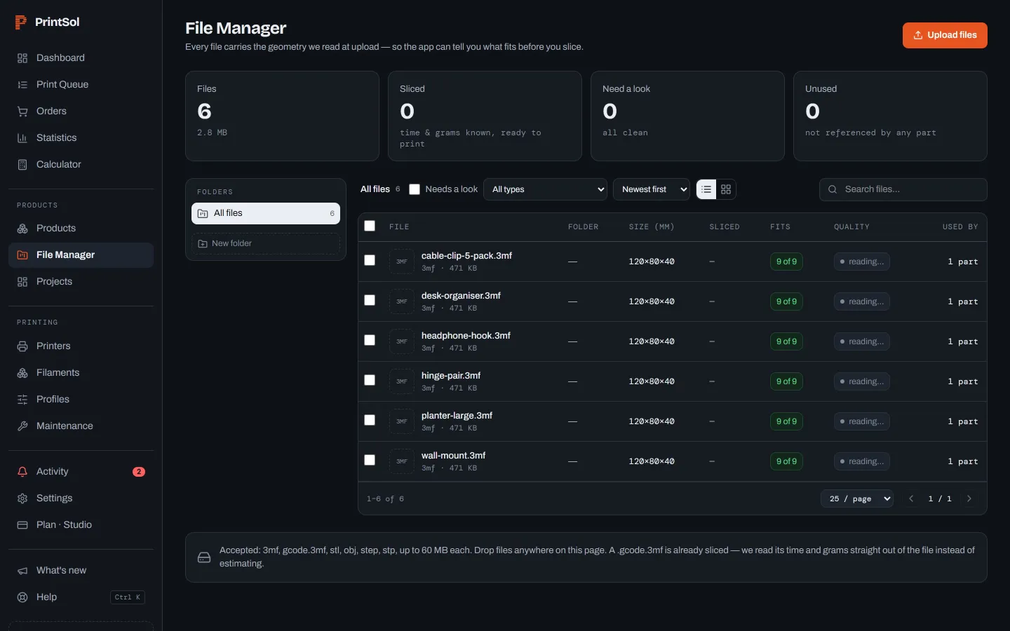Click the Products sidebar icon
This screenshot has height=631, width=1010.
pos(22,229)
